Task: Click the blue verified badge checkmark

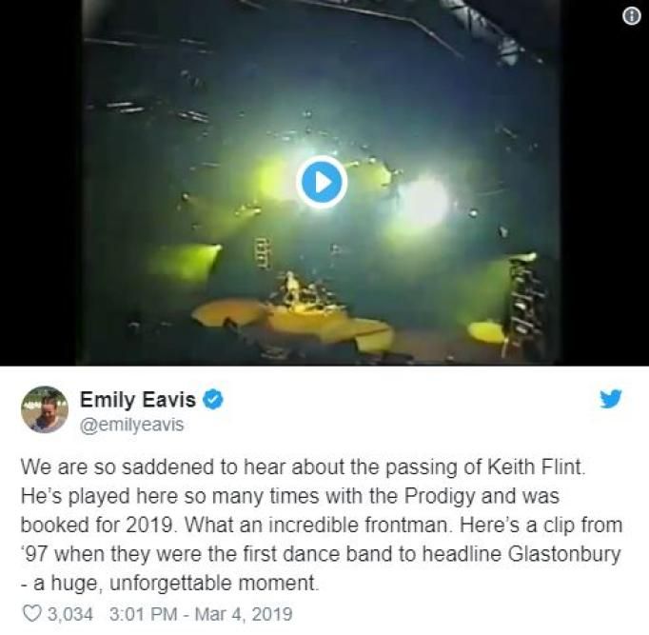Action: tap(213, 400)
